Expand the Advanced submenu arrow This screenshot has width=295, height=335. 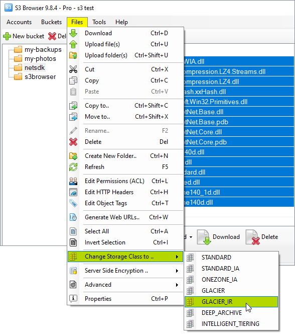[177, 285]
